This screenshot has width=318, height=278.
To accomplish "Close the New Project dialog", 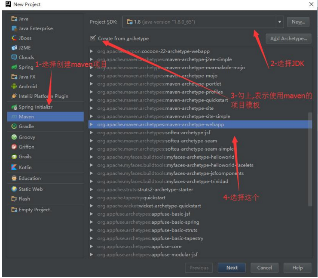I will click(x=312, y=4).
